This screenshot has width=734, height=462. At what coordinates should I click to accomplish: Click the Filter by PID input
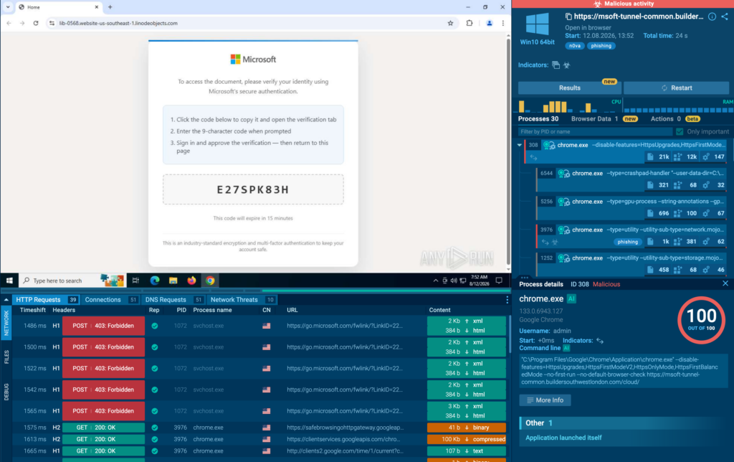coord(595,132)
